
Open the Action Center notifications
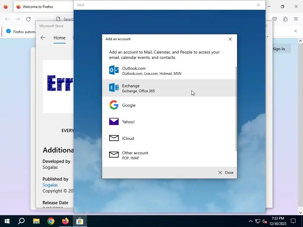click(x=293, y=221)
